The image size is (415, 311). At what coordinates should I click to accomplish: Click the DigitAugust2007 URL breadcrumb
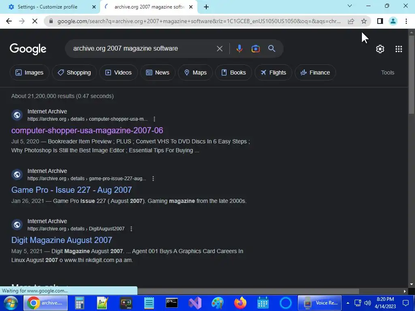tap(76, 229)
